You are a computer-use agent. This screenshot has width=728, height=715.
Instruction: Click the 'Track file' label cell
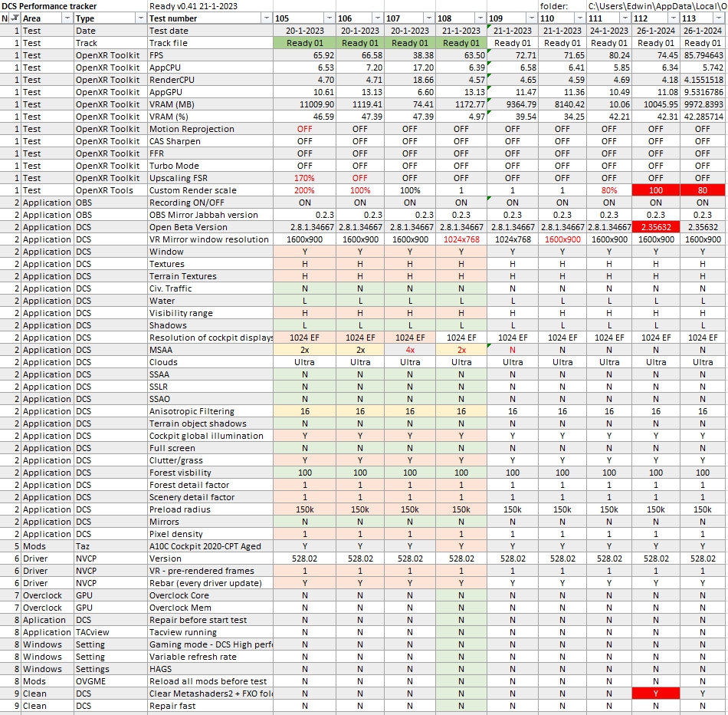(x=210, y=43)
